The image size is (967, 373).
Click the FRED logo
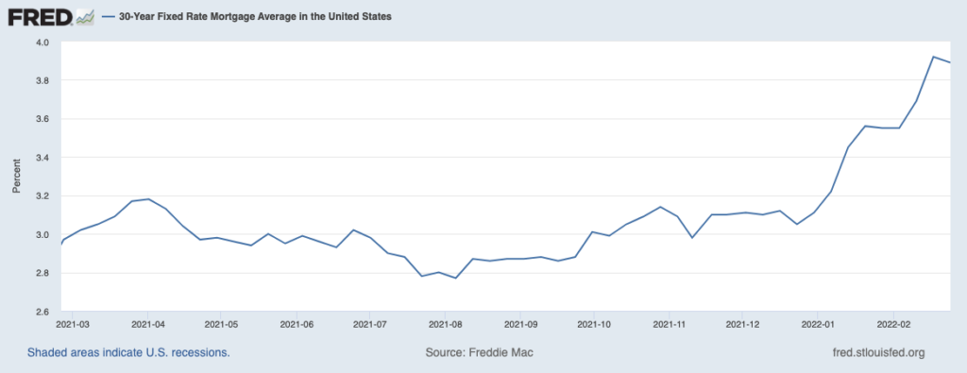click(41, 17)
